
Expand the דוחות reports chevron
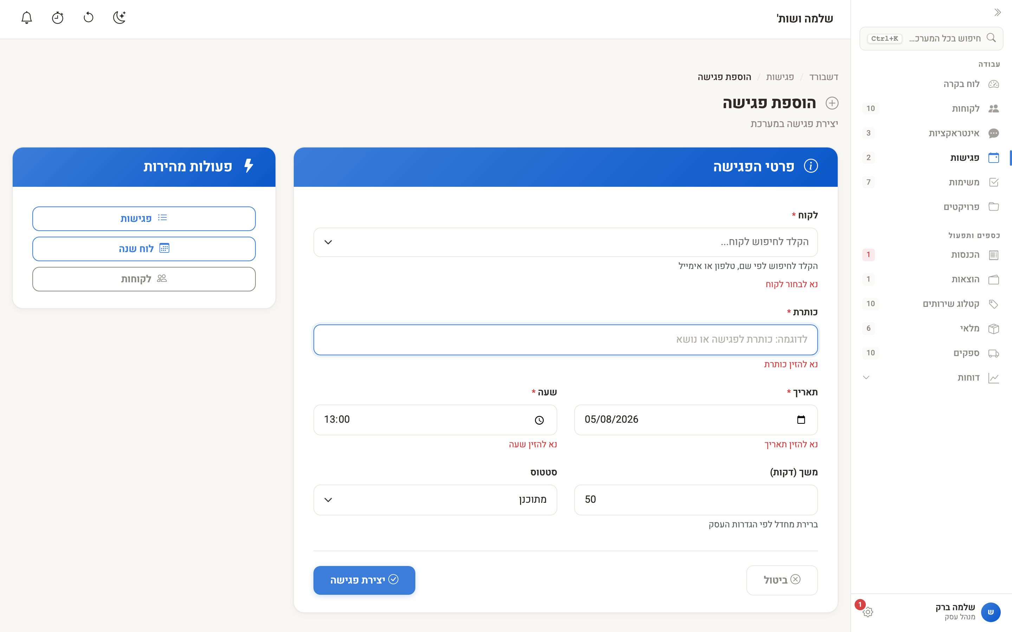tap(866, 377)
